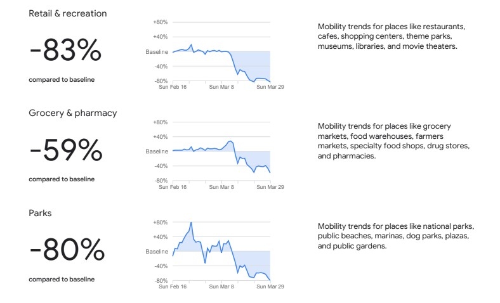Click the +80% axis label on Parks chart
500x303 pixels.
coord(160,222)
